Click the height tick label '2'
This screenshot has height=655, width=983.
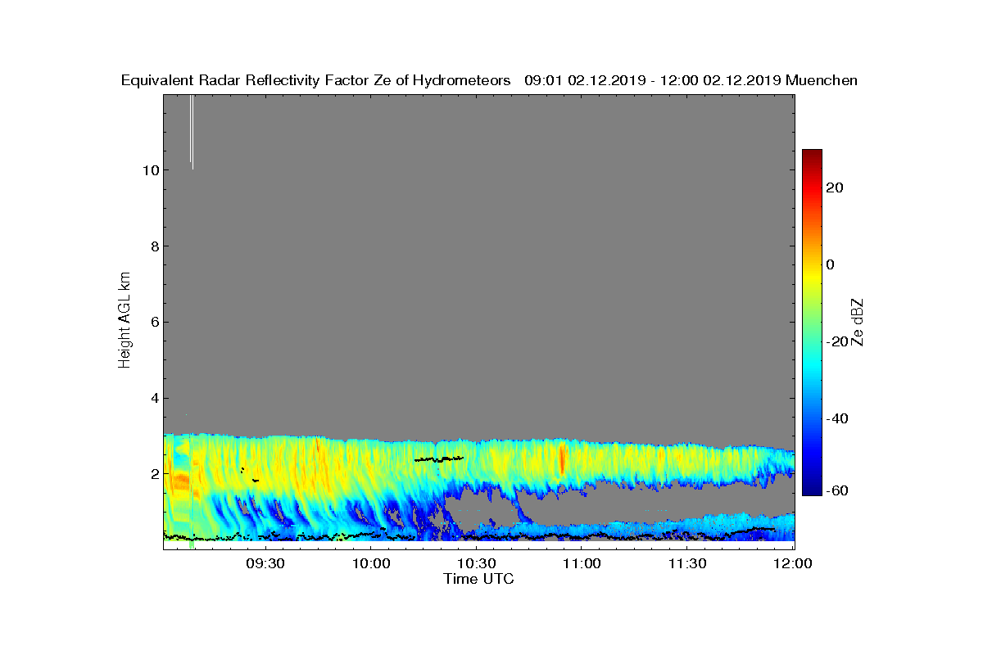pos(155,474)
